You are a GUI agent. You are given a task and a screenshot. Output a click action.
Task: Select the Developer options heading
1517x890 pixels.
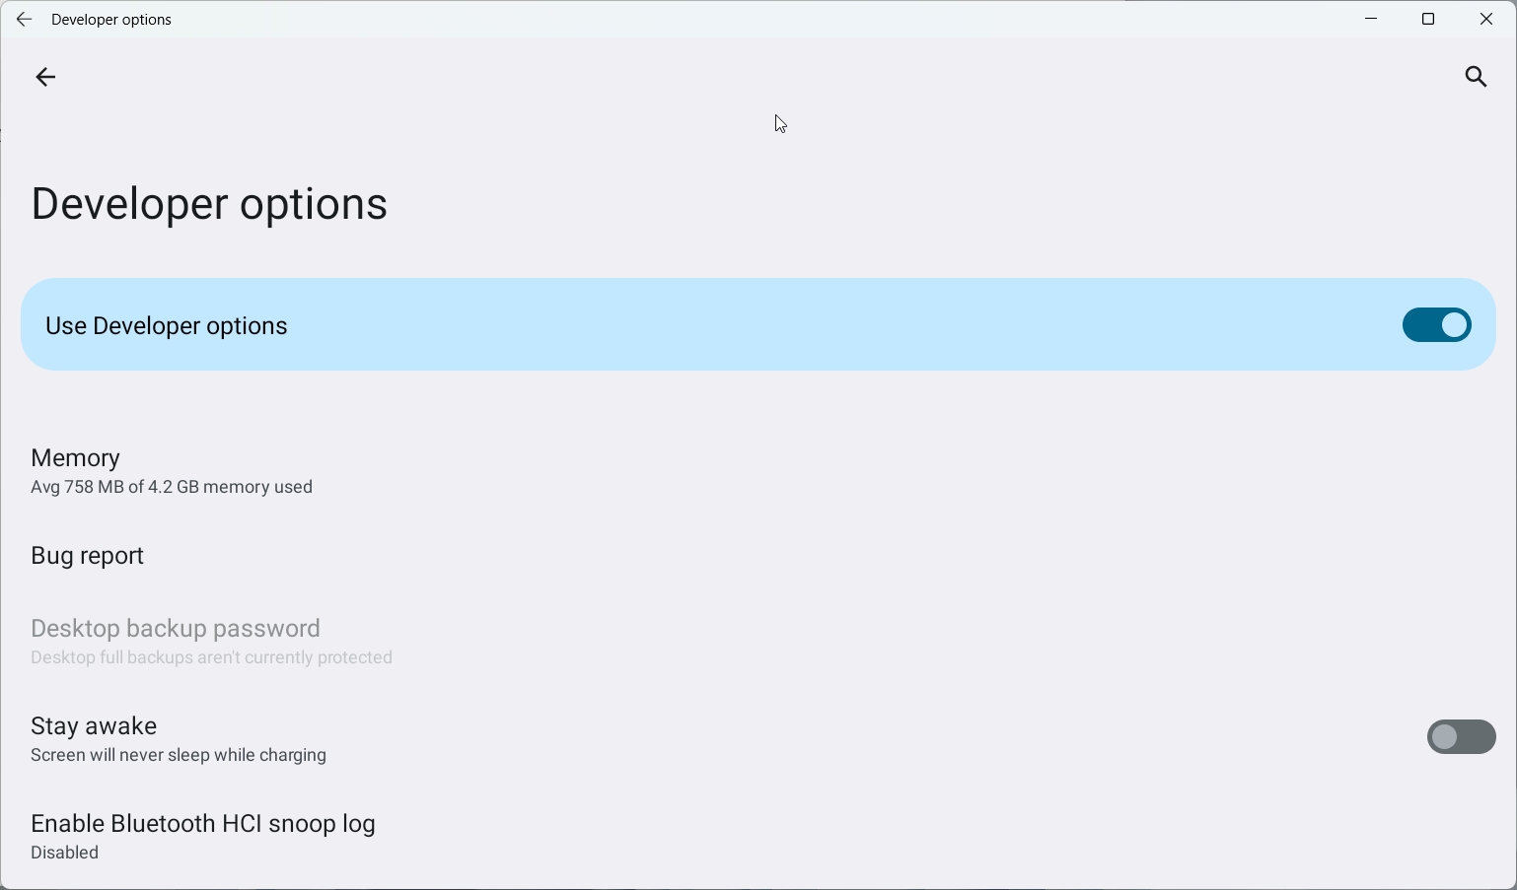coord(208,204)
